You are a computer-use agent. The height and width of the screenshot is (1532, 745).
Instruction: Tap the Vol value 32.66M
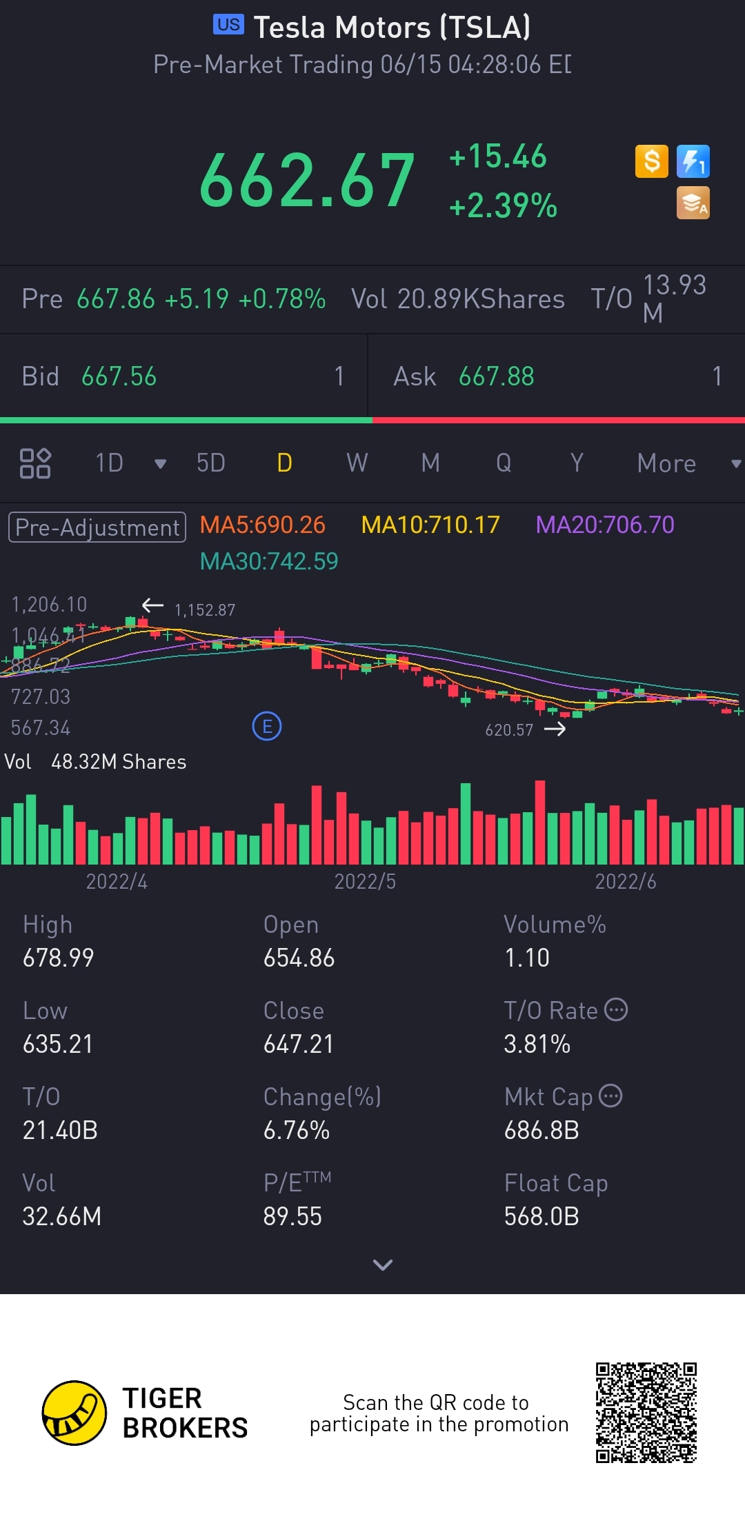pyautogui.click(x=62, y=1216)
